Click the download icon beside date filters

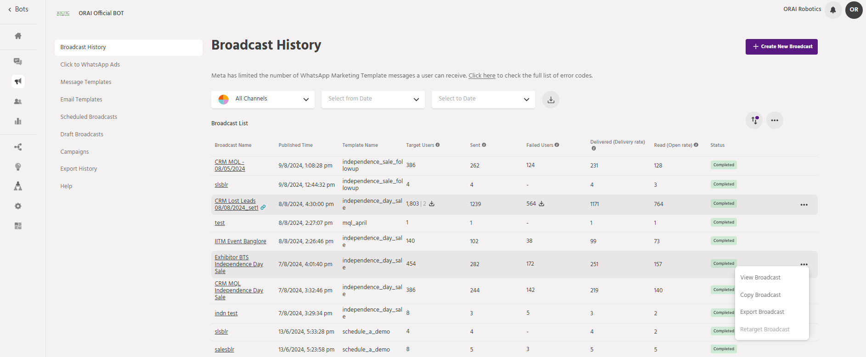550,100
